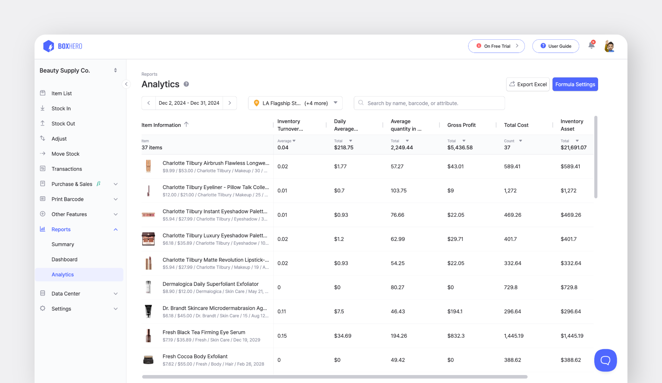Click the Export Excel button
The width and height of the screenshot is (662, 383).
point(528,84)
